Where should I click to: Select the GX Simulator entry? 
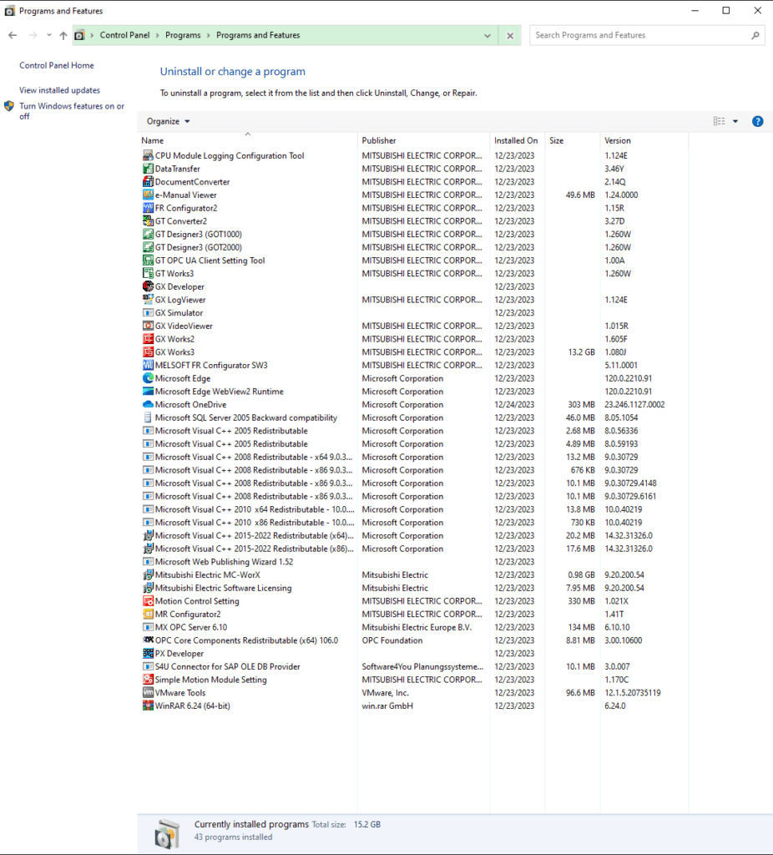click(412, 312)
